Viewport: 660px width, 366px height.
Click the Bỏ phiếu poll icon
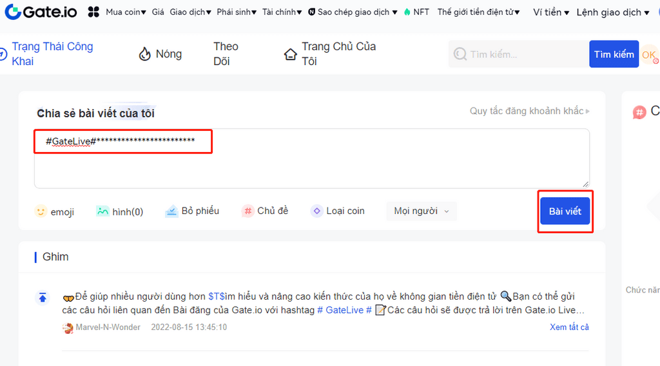tap(171, 211)
